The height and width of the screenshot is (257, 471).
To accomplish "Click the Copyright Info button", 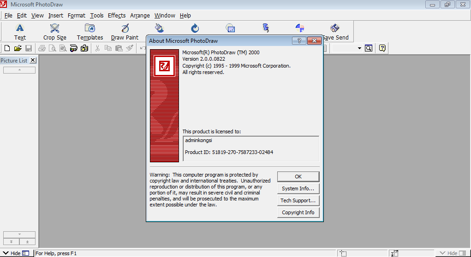I will coord(298,212).
